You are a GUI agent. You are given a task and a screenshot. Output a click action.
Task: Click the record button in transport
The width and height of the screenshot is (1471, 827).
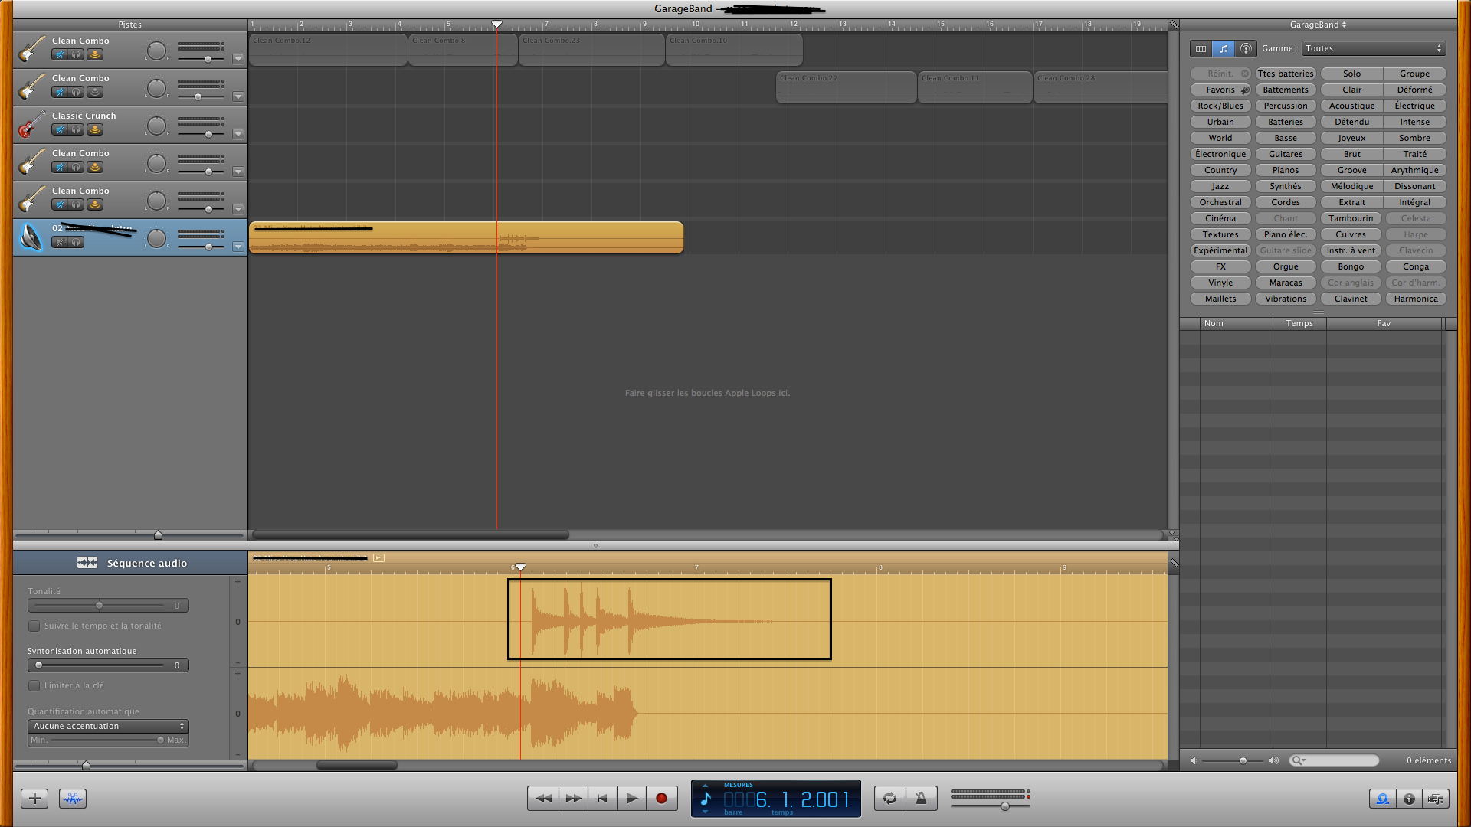point(661,799)
